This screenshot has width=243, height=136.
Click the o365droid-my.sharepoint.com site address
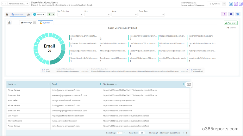coord(119,100)
